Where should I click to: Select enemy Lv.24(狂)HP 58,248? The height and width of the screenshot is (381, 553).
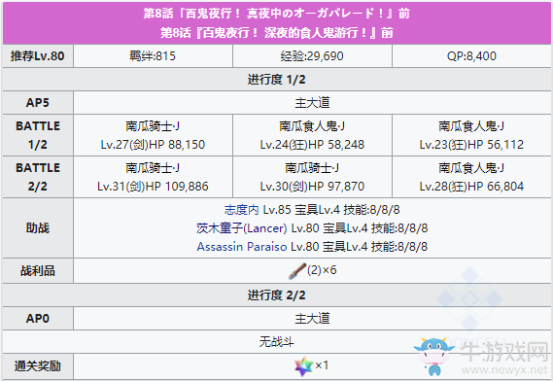[312, 145]
